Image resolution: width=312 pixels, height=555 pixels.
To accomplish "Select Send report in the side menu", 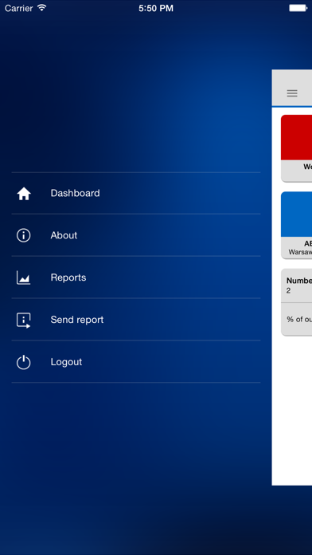I will (x=136, y=320).
